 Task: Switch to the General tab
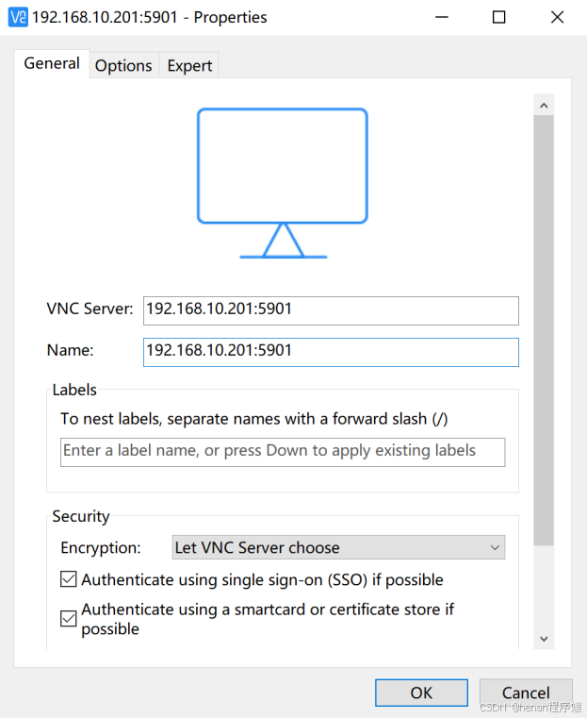pyautogui.click(x=52, y=64)
